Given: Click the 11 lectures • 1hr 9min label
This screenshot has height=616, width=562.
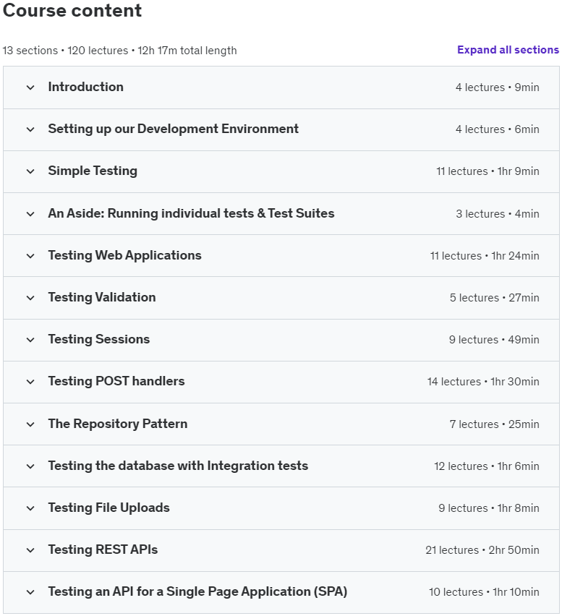Looking at the screenshot, I should click(x=488, y=171).
